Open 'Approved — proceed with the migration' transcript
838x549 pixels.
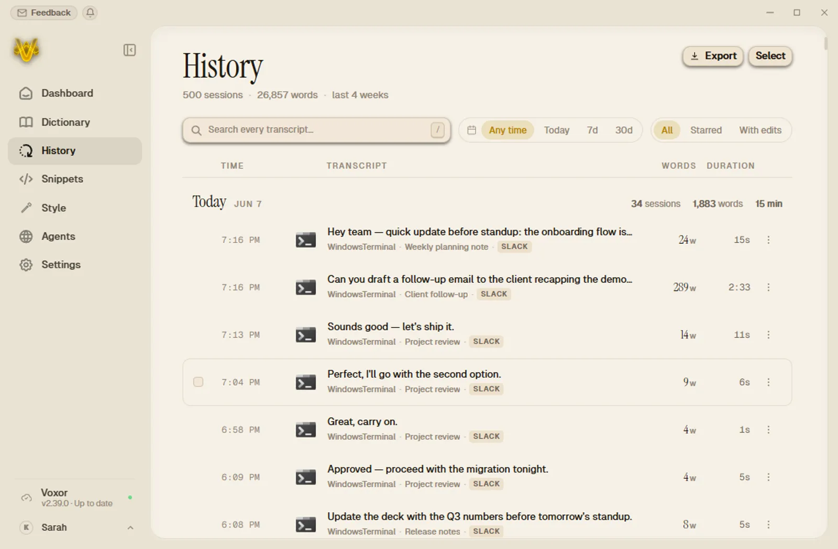(x=438, y=469)
